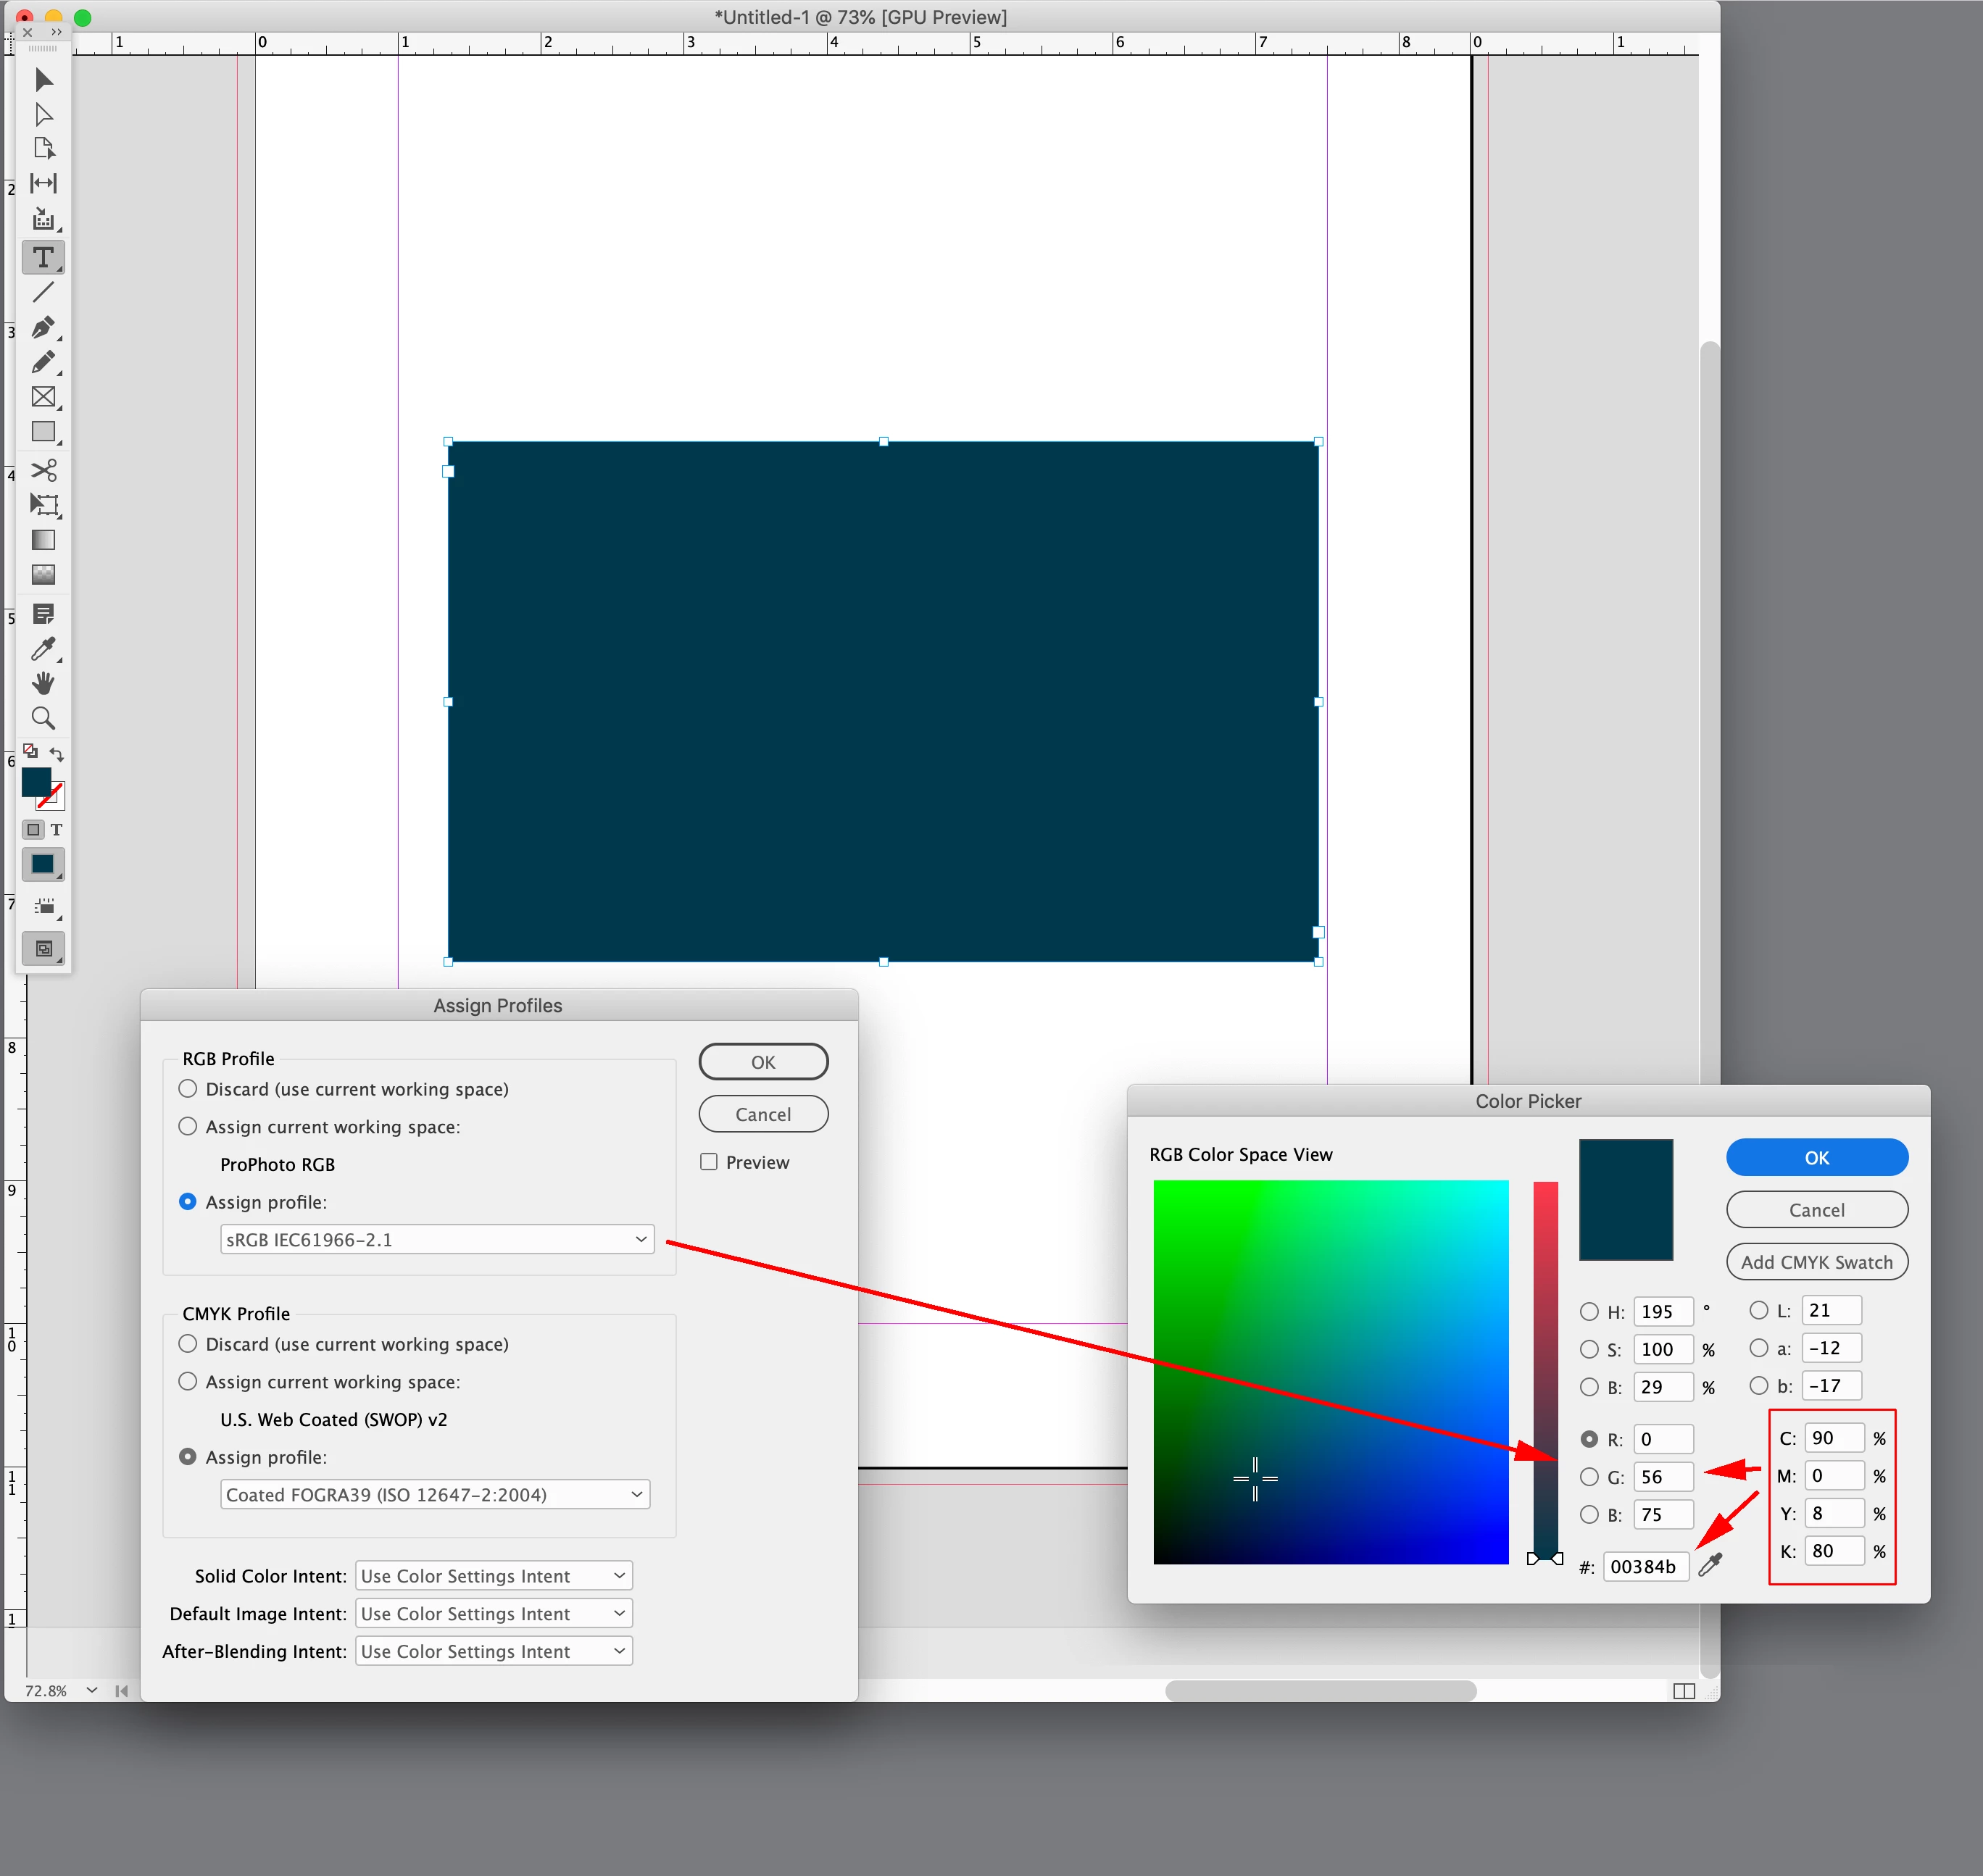This screenshot has width=1983, height=1876.
Task: Select the Free Transform tool
Action: 43,505
